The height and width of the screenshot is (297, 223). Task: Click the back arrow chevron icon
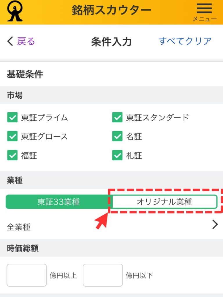point(10,41)
